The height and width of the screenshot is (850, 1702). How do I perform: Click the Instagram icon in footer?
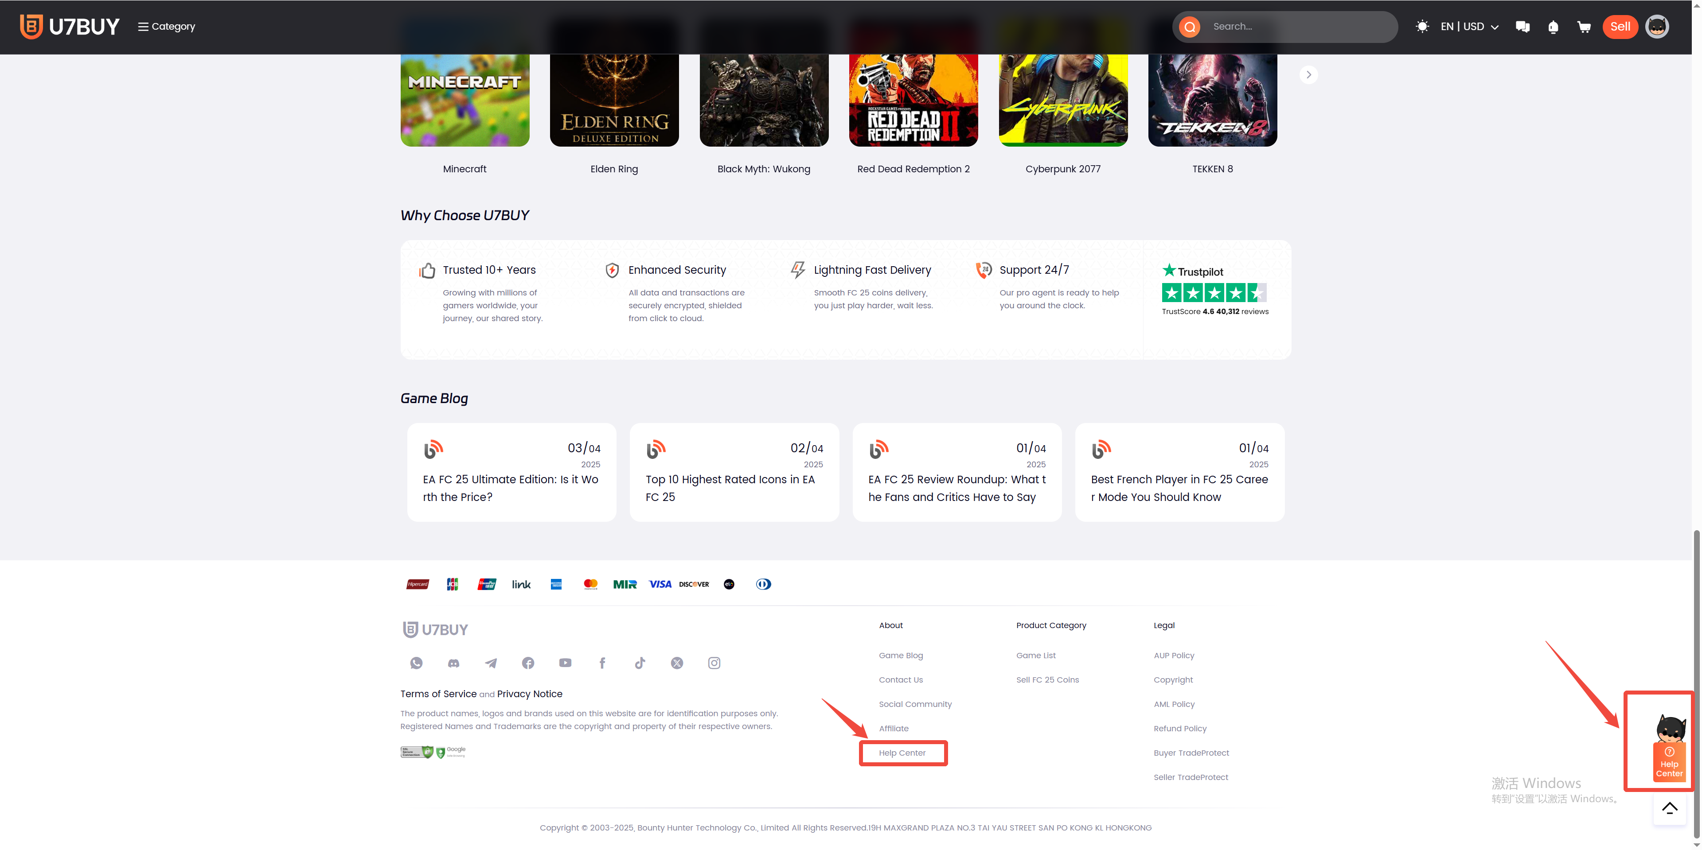tap(714, 663)
